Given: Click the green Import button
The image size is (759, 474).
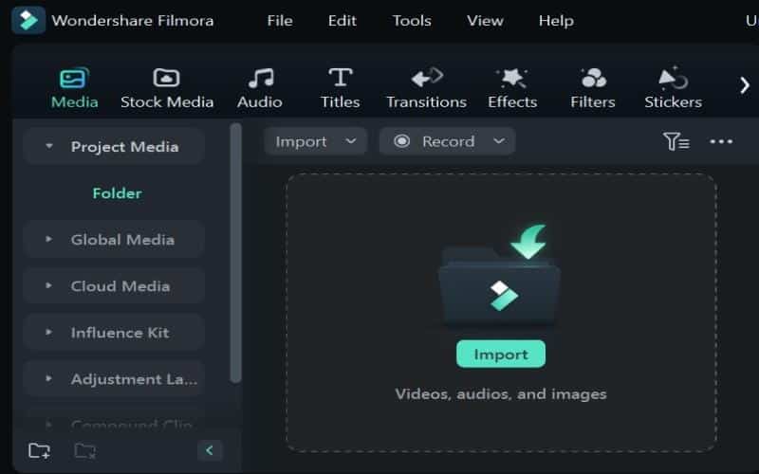Looking at the screenshot, I should (501, 354).
